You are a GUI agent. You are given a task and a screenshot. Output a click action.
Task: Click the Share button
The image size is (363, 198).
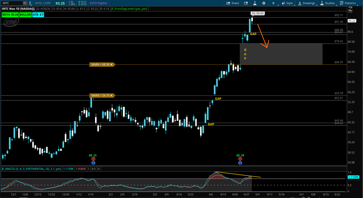233,3
